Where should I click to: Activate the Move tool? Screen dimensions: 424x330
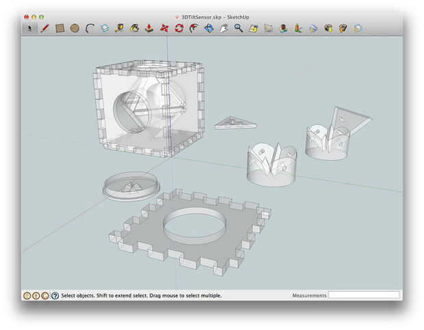coord(164,28)
